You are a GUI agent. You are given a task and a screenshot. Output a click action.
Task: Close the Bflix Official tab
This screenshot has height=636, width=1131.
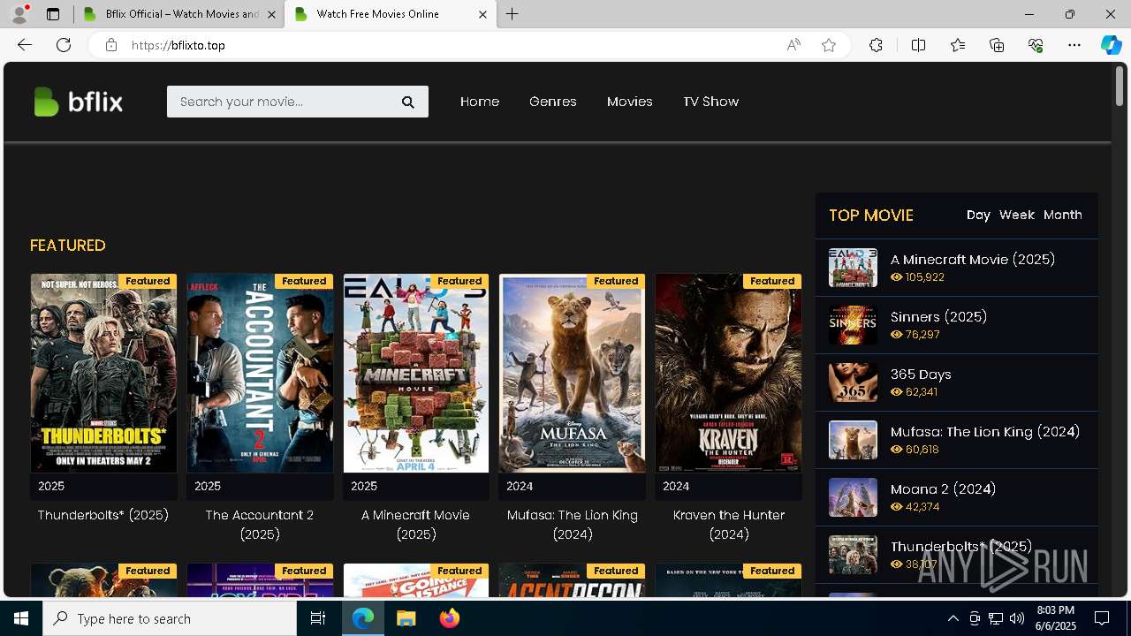tap(271, 15)
